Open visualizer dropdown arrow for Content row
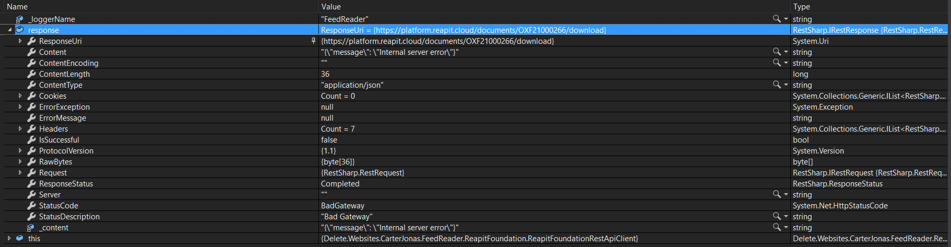 click(x=786, y=52)
